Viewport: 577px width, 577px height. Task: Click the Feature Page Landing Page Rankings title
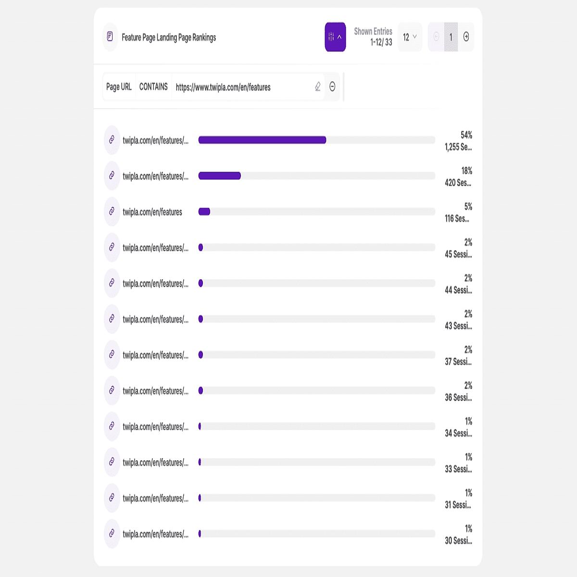click(x=169, y=38)
